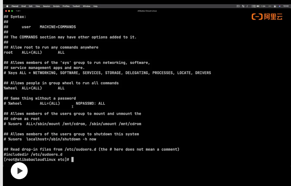Click the 'MACHINE=COMMANDS' text
This screenshot has width=291, height=186.
coord(58,27)
